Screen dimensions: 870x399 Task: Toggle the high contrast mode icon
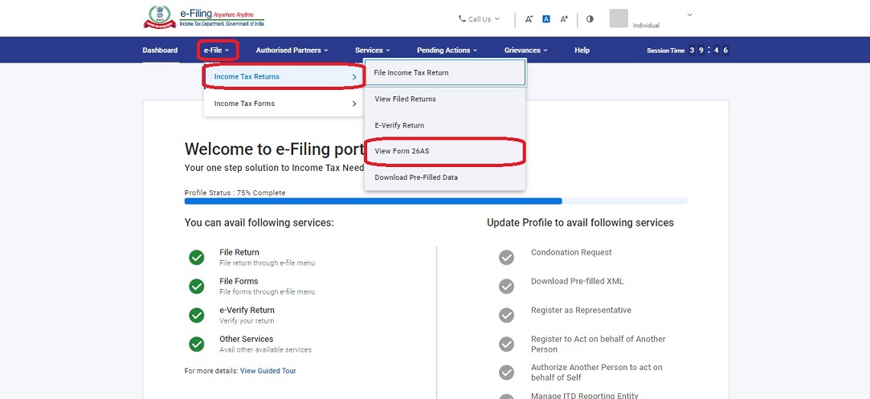click(x=590, y=19)
